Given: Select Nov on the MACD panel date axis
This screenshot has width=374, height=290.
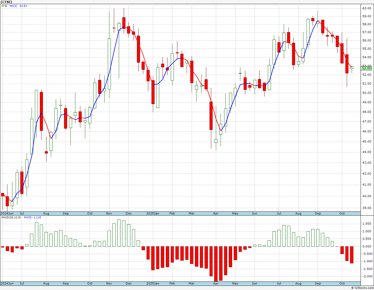Looking at the screenshot, I should (x=109, y=283).
